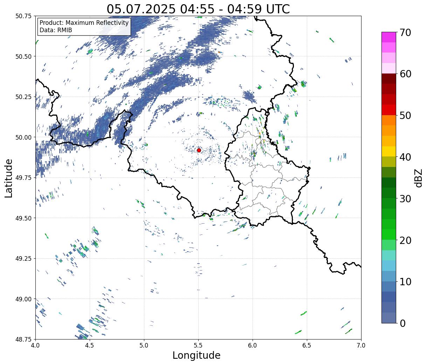
Task: Click the colorbar tick label 20
Action: pyautogui.click(x=405, y=240)
